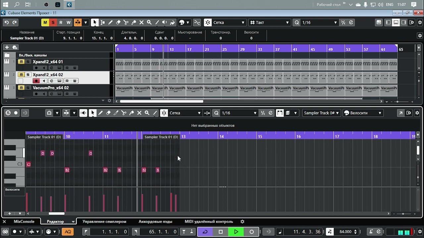Select the Split scissors tool in project toolbar
This screenshot has width=424, height=238.
coord(126,22)
